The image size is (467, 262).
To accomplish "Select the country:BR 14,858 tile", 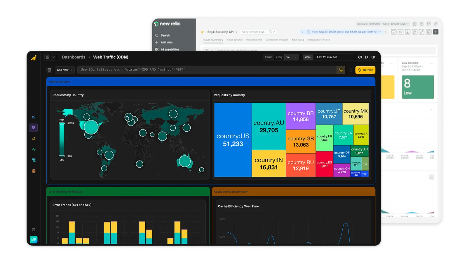I will coord(301,116).
